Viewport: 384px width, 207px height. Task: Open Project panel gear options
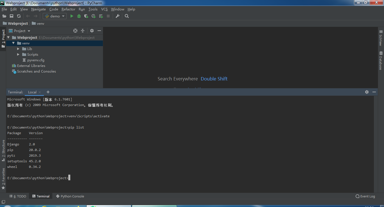tap(92, 31)
